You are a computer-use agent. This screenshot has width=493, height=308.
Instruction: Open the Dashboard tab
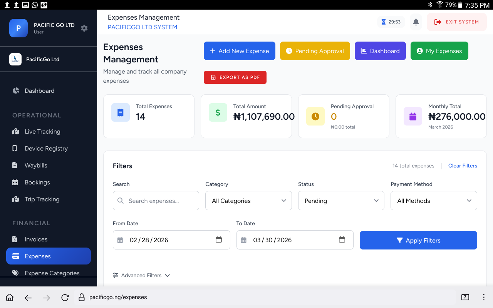[x=380, y=51]
